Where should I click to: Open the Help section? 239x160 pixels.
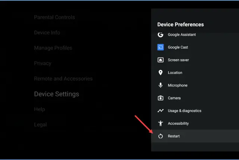pyautogui.click(x=39, y=109)
